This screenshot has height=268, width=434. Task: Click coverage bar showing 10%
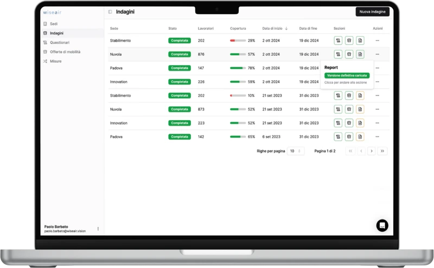pyautogui.click(x=238, y=96)
